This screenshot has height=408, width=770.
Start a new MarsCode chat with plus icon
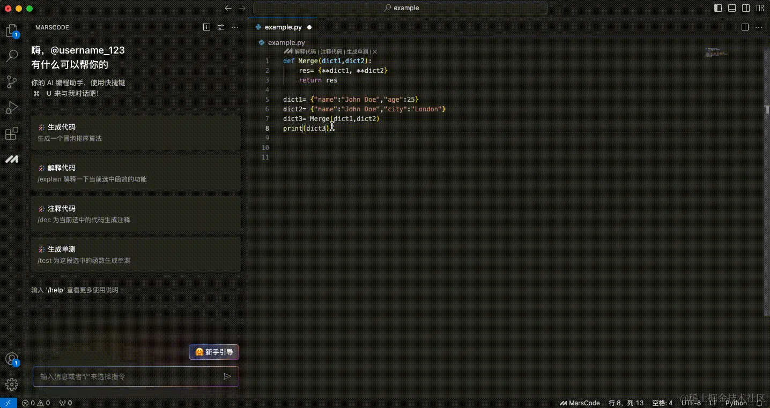point(206,27)
